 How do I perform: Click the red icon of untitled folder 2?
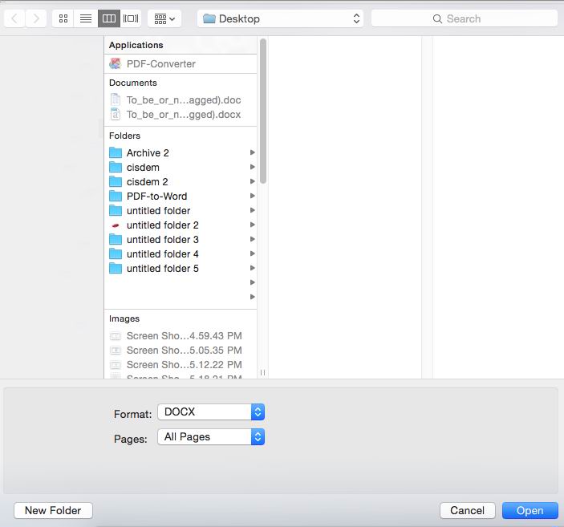pos(116,225)
